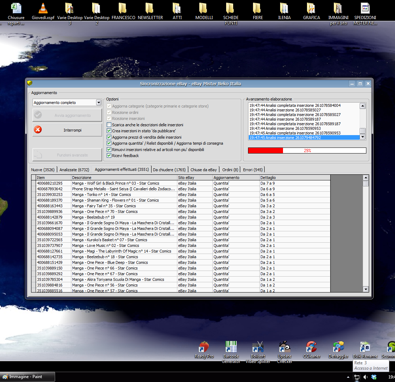Click the eBay sync window title icon

coord(30,83)
